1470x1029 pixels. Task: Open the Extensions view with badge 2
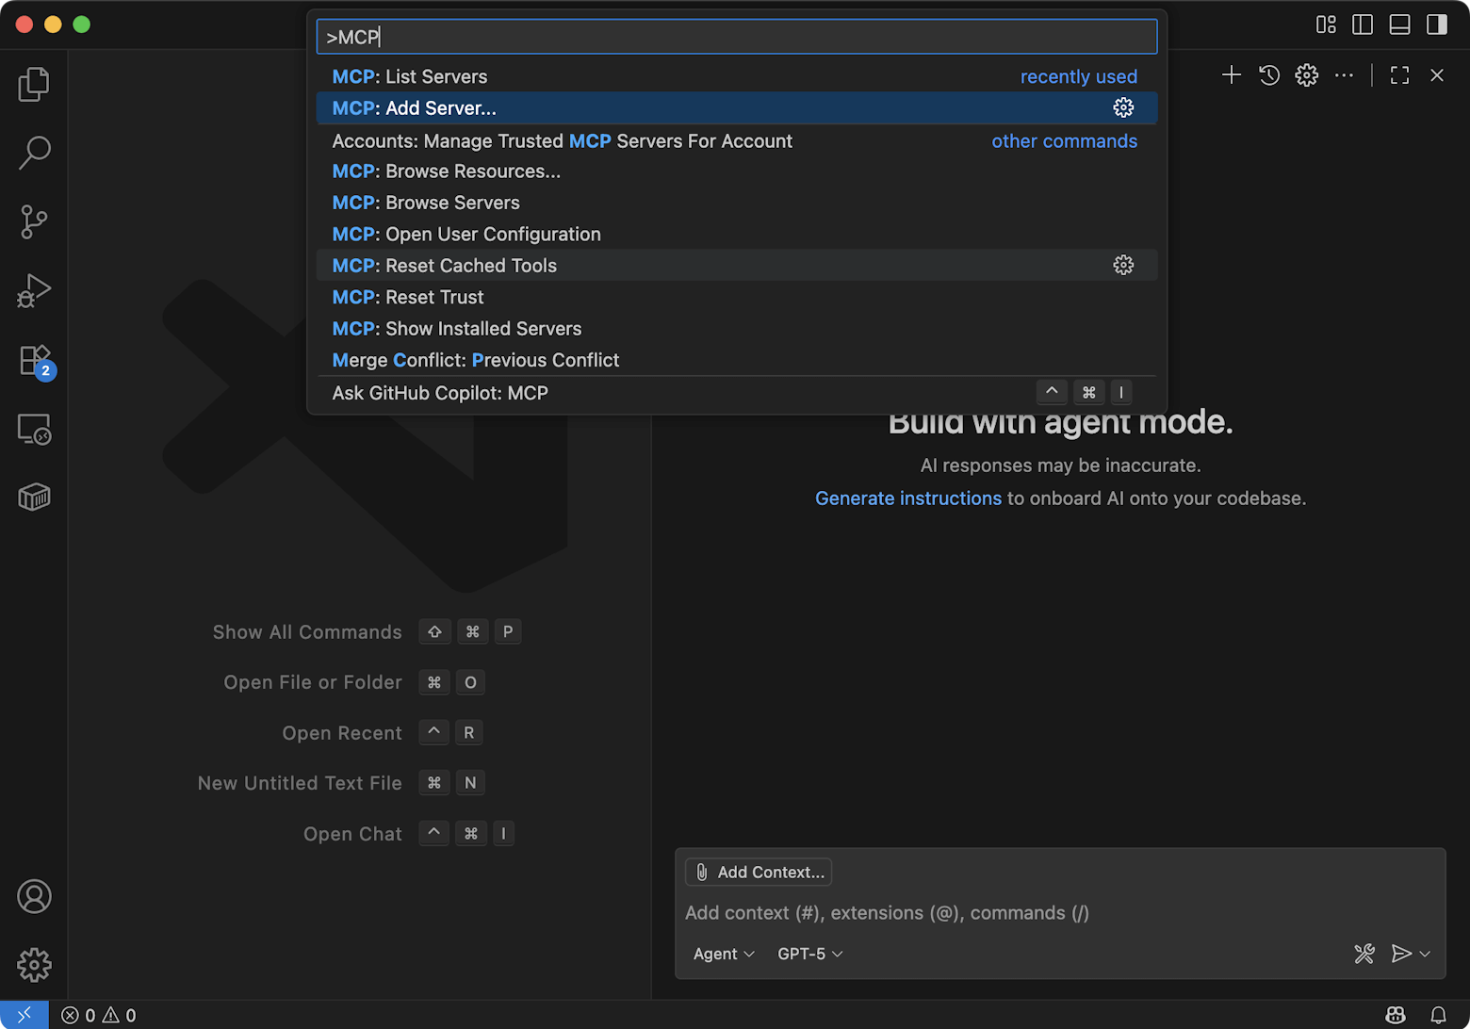tap(36, 361)
